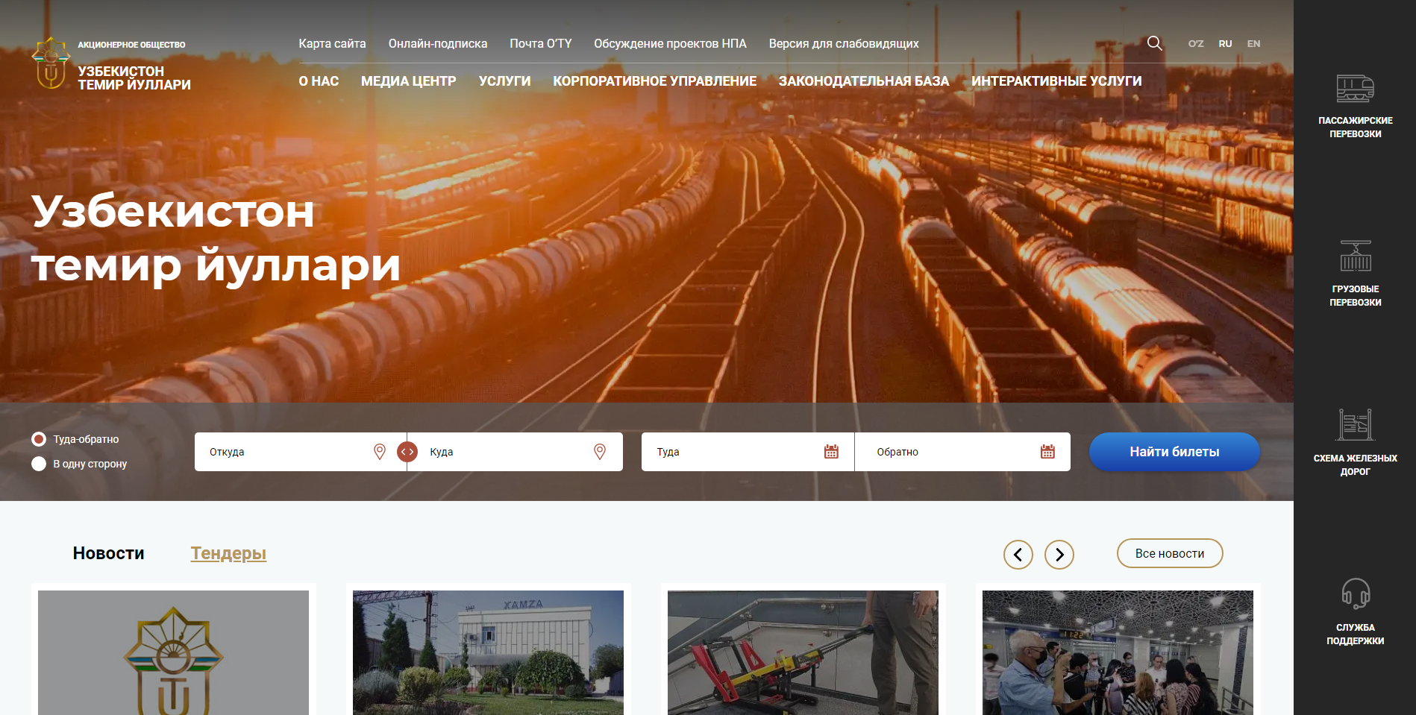The height and width of the screenshot is (715, 1416).
Task: Switch language to O'Z
Action: (x=1196, y=43)
